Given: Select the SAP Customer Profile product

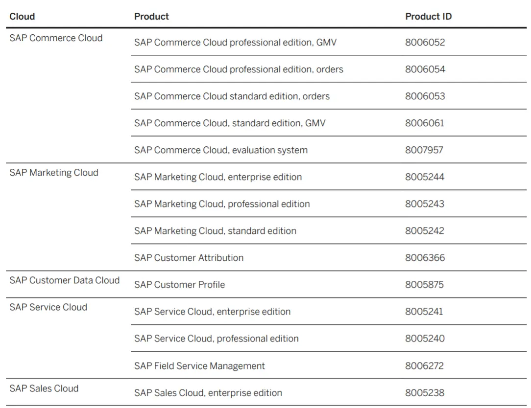Looking at the screenshot, I should (179, 285).
